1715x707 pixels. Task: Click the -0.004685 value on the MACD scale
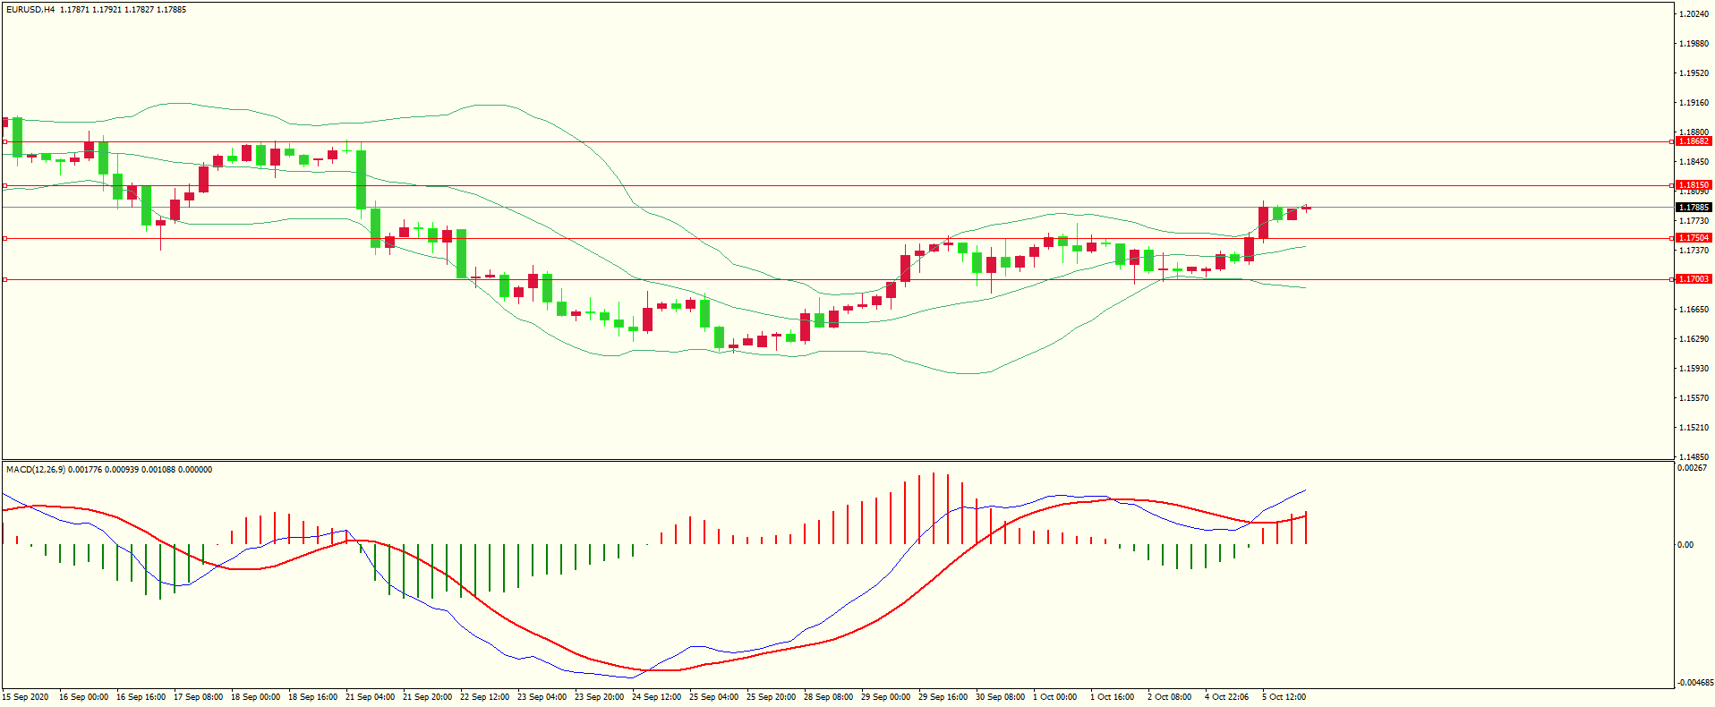coord(1696,683)
